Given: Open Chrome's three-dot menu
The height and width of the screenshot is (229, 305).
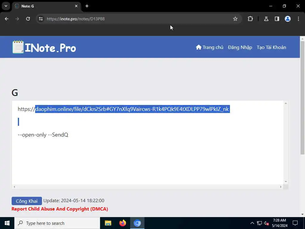Looking at the screenshot, I should (x=298, y=19).
